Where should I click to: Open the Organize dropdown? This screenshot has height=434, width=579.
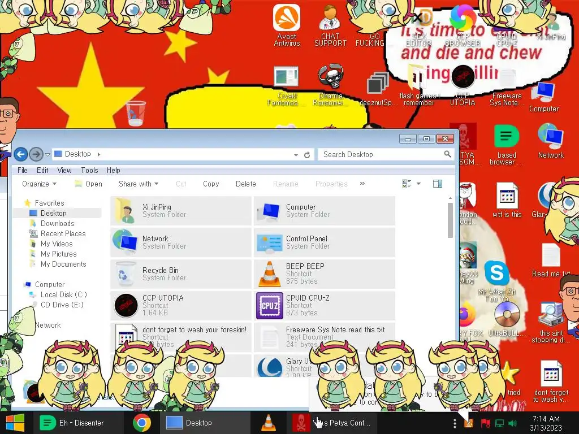(x=39, y=184)
